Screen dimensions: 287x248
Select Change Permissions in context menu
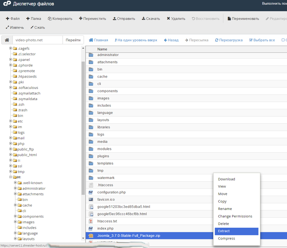tap(235, 216)
